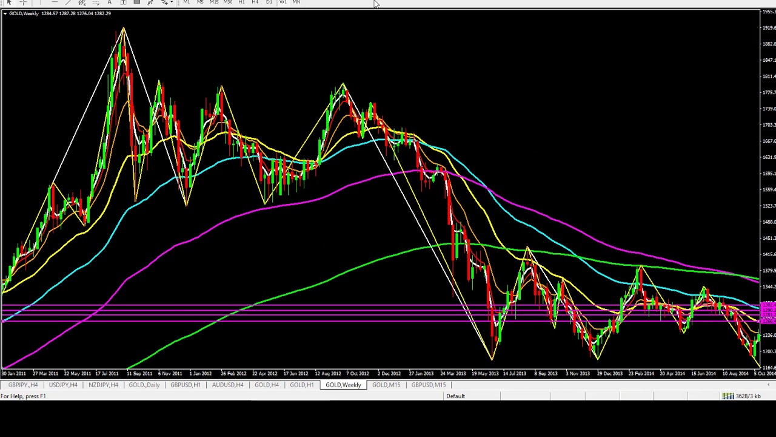776x437 pixels.
Task: Select the cursor arrow tool
Action: tap(8, 2)
